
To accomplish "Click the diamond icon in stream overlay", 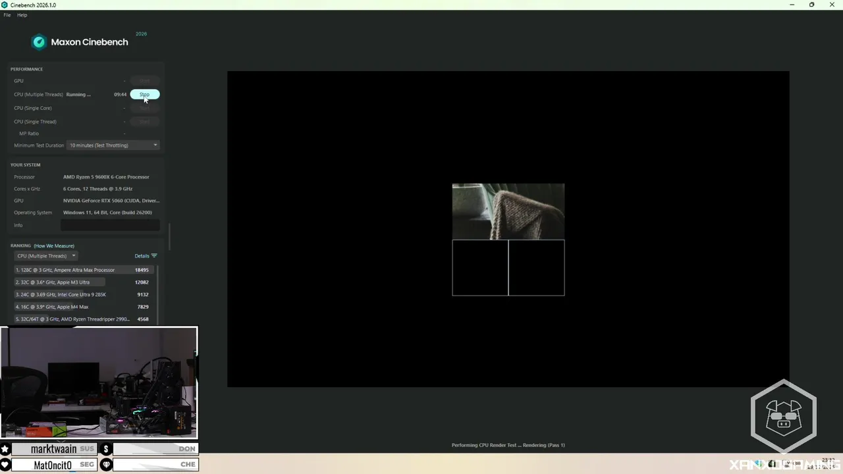I will tap(106, 465).
